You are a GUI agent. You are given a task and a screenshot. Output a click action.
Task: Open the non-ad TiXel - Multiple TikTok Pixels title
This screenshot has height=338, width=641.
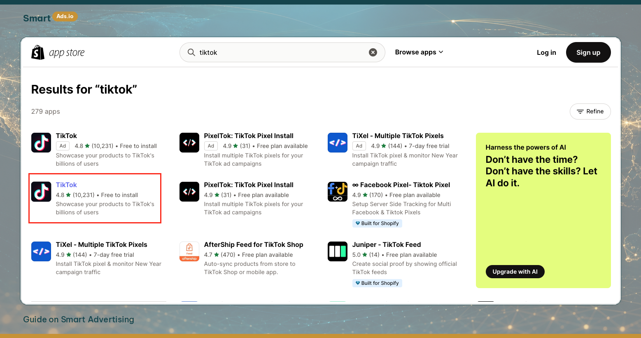[102, 245]
